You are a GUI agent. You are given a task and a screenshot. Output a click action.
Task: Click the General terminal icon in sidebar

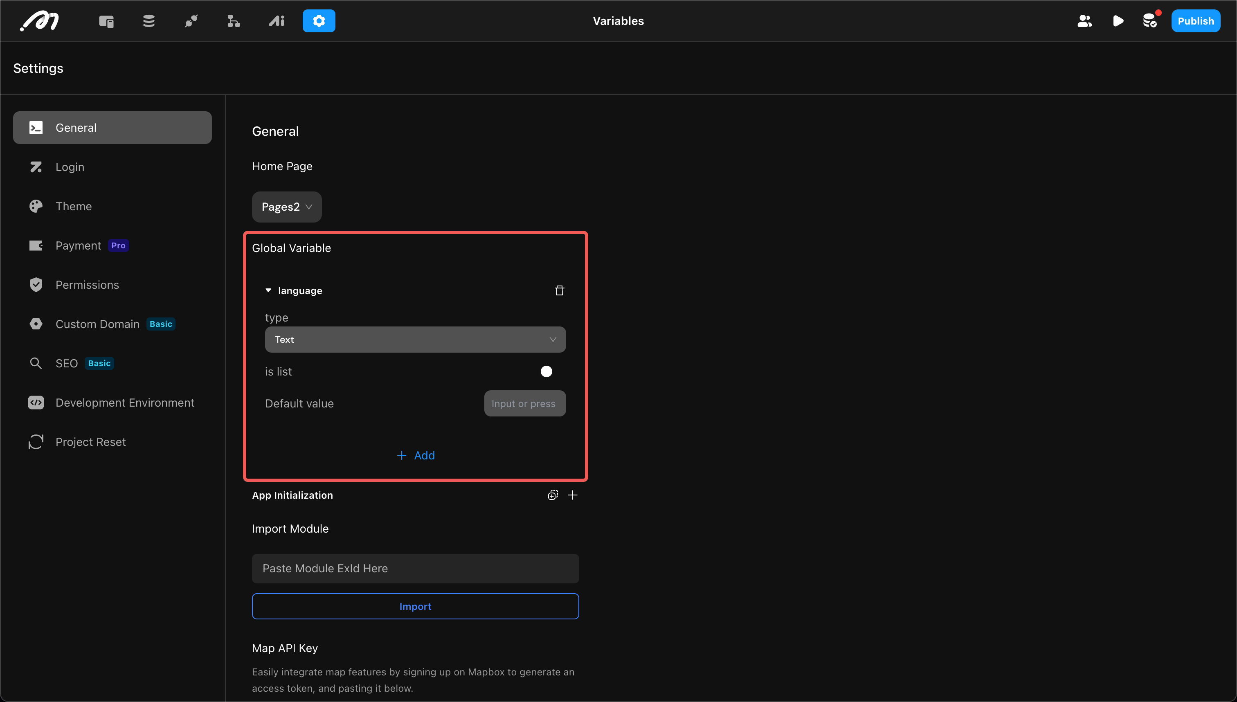[x=36, y=128]
